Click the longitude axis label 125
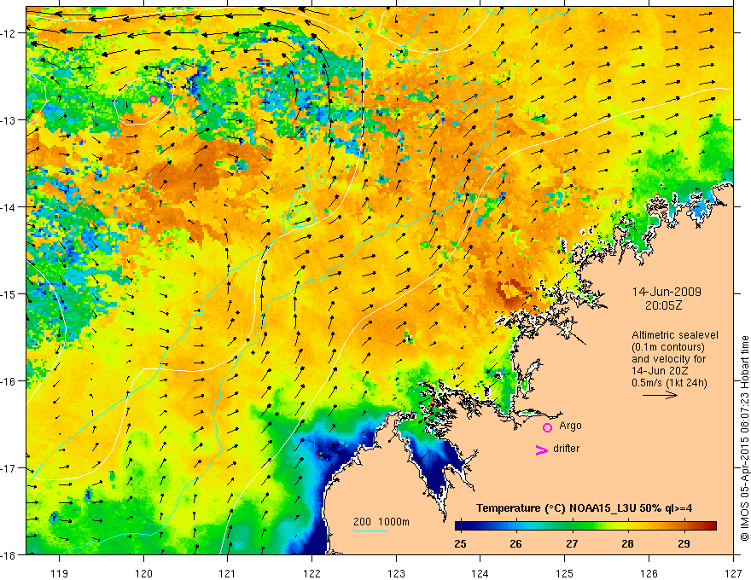This screenshot has width=751, height=580. click(564, 573)
